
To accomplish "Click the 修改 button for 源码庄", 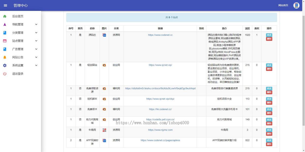I will coord(269,35).
